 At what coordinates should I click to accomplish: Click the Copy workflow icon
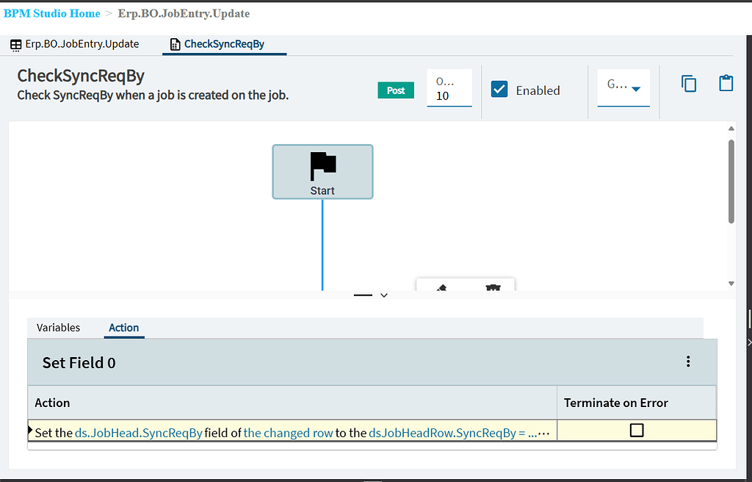tap(688, 84)
